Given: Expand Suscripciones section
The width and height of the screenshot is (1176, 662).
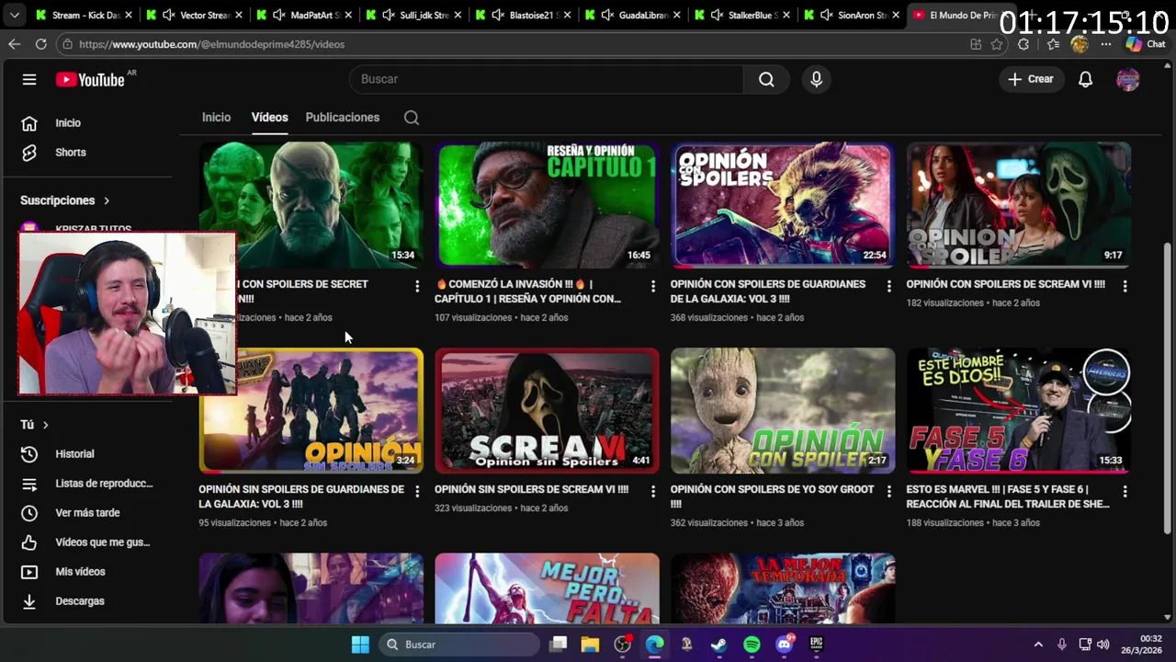Looking at the screenshot, I should point(65,200).
